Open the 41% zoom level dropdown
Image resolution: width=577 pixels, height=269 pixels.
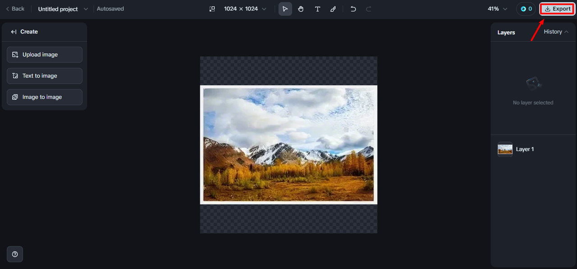coord(497,9)
